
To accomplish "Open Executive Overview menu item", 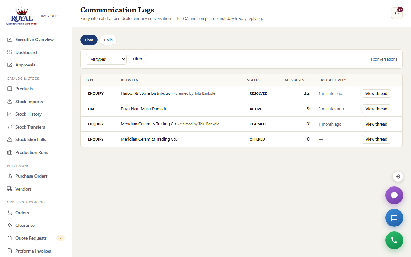I will click(36, 40).
